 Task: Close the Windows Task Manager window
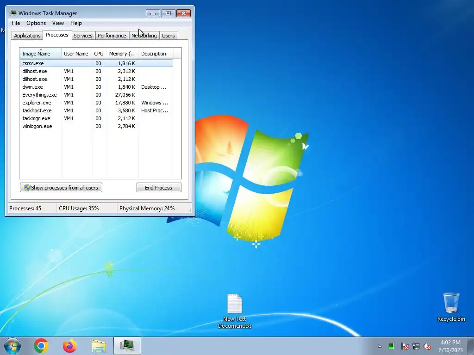(x=183, y=13)
